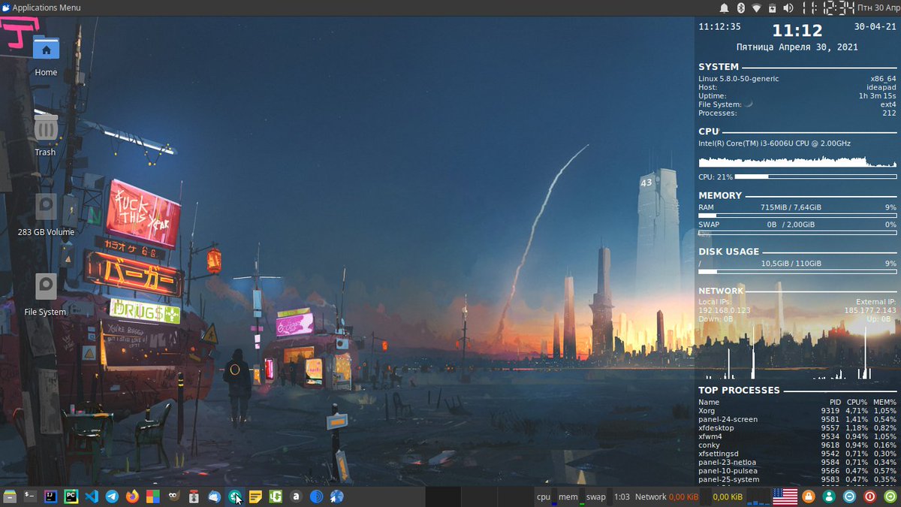Launch Firefox from the bottom panel
The height and width of the screenshot is (507, 901).
pos(133,496)
